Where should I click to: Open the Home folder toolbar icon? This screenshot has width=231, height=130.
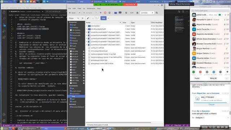[x=115, y=13]
